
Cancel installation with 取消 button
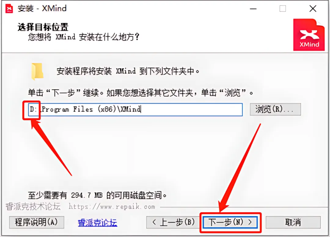pyautogui.click(x=293, y=222)
